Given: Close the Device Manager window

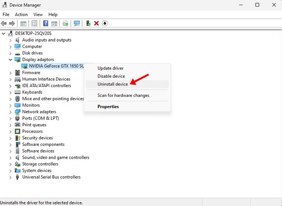Looking at the screenshot, I should 274,5.
